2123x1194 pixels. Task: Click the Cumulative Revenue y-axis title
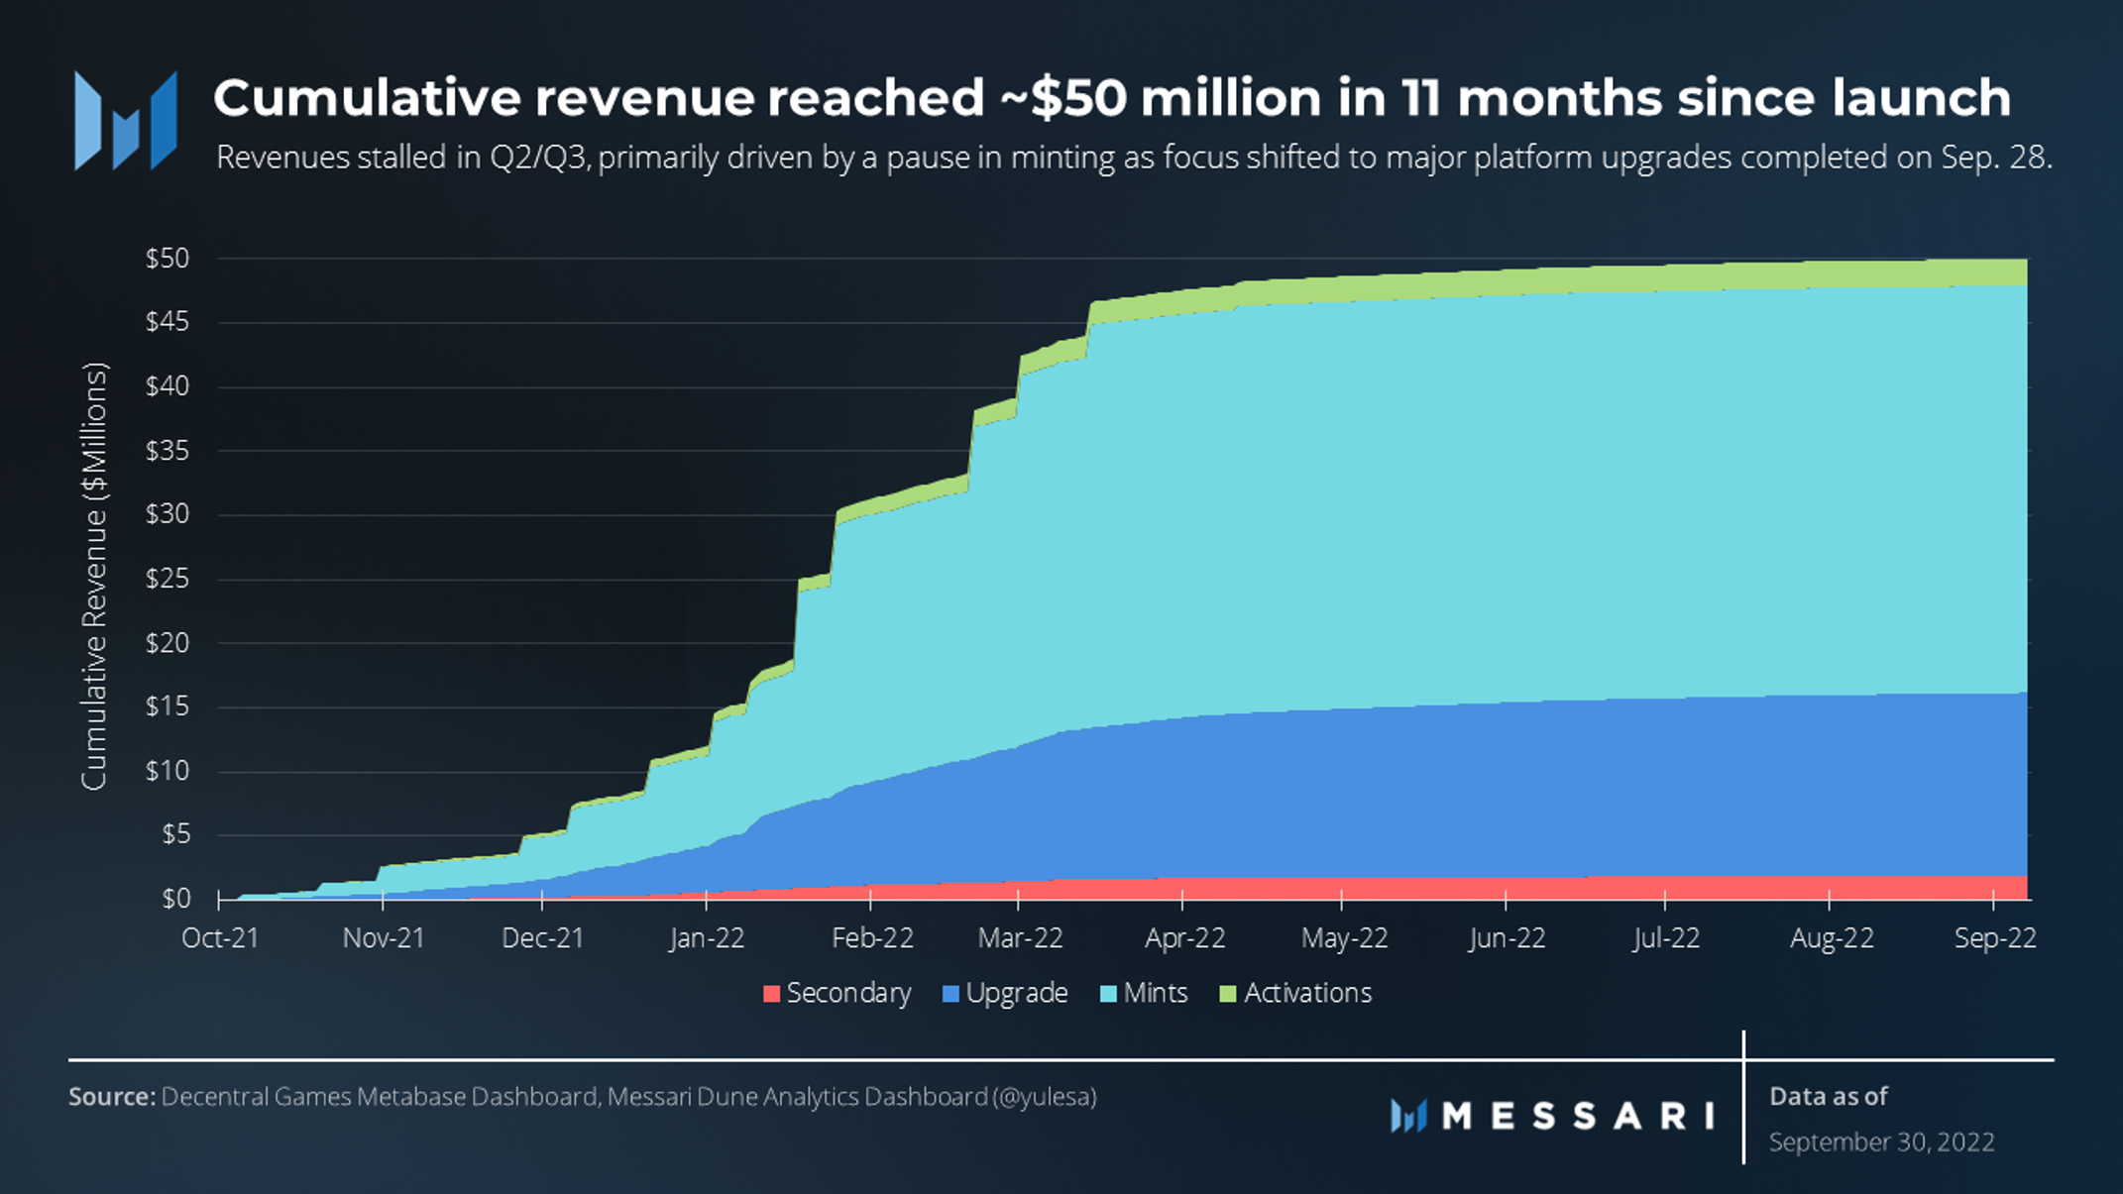coord(94,577)
